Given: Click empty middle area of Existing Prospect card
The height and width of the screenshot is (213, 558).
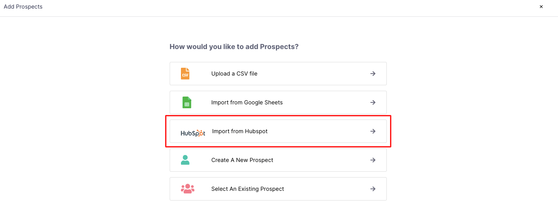Looking at the screenshot, I should 323,189.
